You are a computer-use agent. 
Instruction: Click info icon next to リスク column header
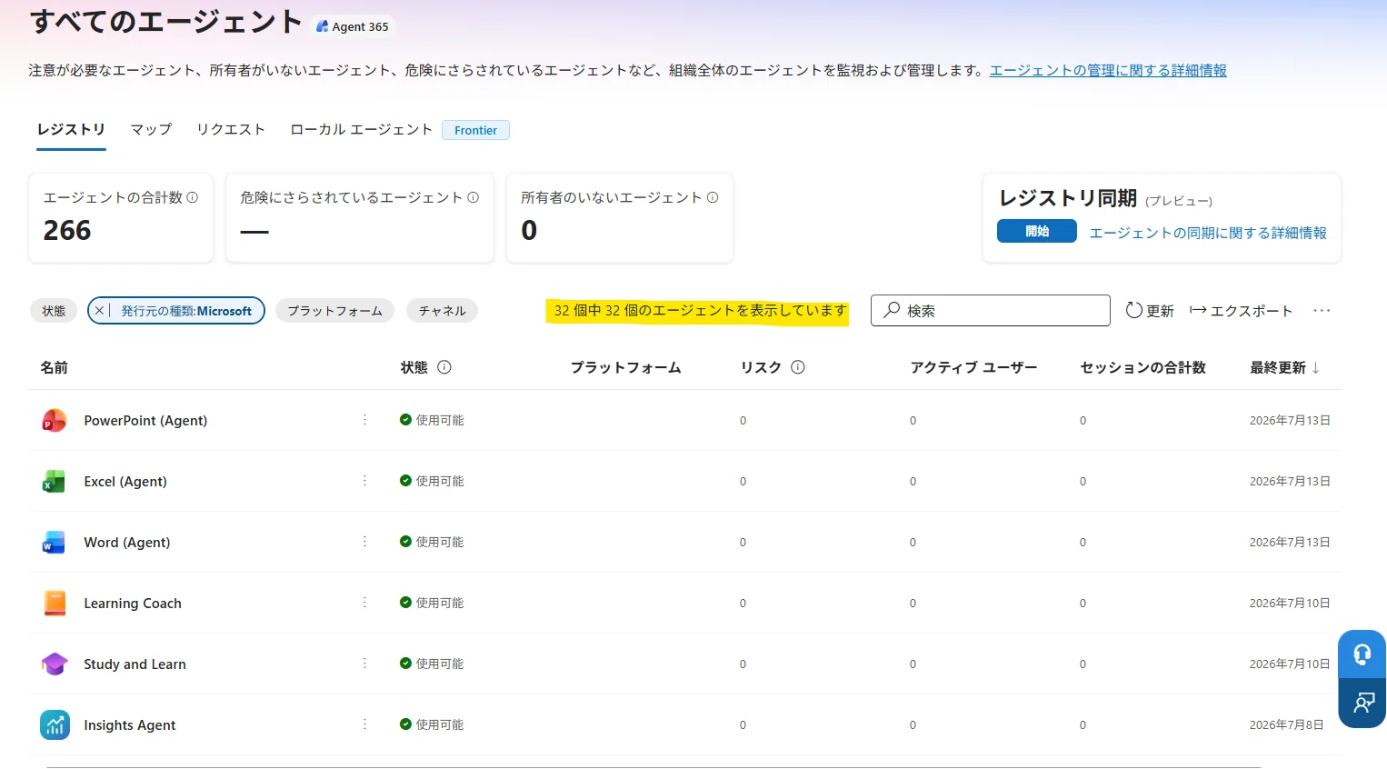798,367
